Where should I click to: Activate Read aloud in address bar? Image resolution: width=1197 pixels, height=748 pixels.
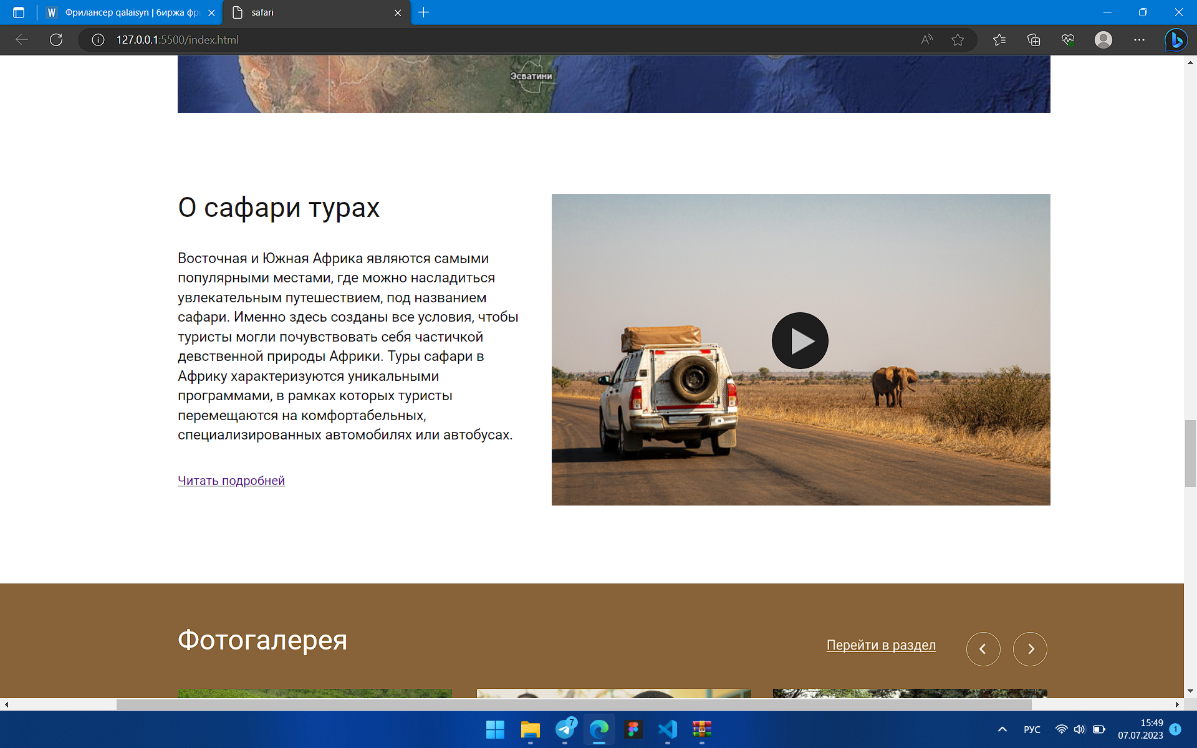coord(927,40)
